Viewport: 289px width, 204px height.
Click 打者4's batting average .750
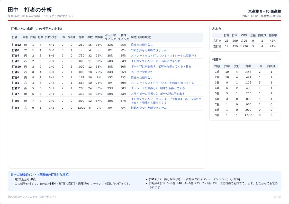(81, 55)
